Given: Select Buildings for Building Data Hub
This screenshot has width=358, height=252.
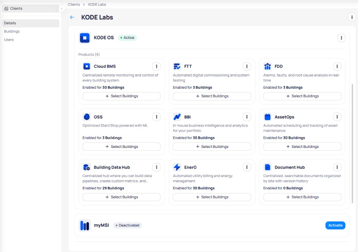Looking at the screenshot, I should pyautogui.click(x=121, y=197).
